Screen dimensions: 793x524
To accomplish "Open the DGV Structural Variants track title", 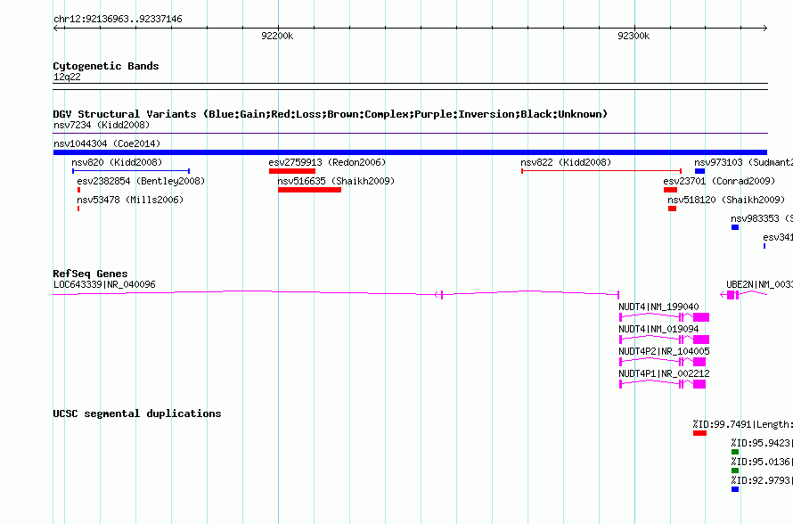I will coord(331,114).
